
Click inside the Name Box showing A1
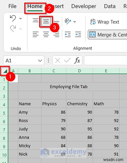tap(20, 61)
